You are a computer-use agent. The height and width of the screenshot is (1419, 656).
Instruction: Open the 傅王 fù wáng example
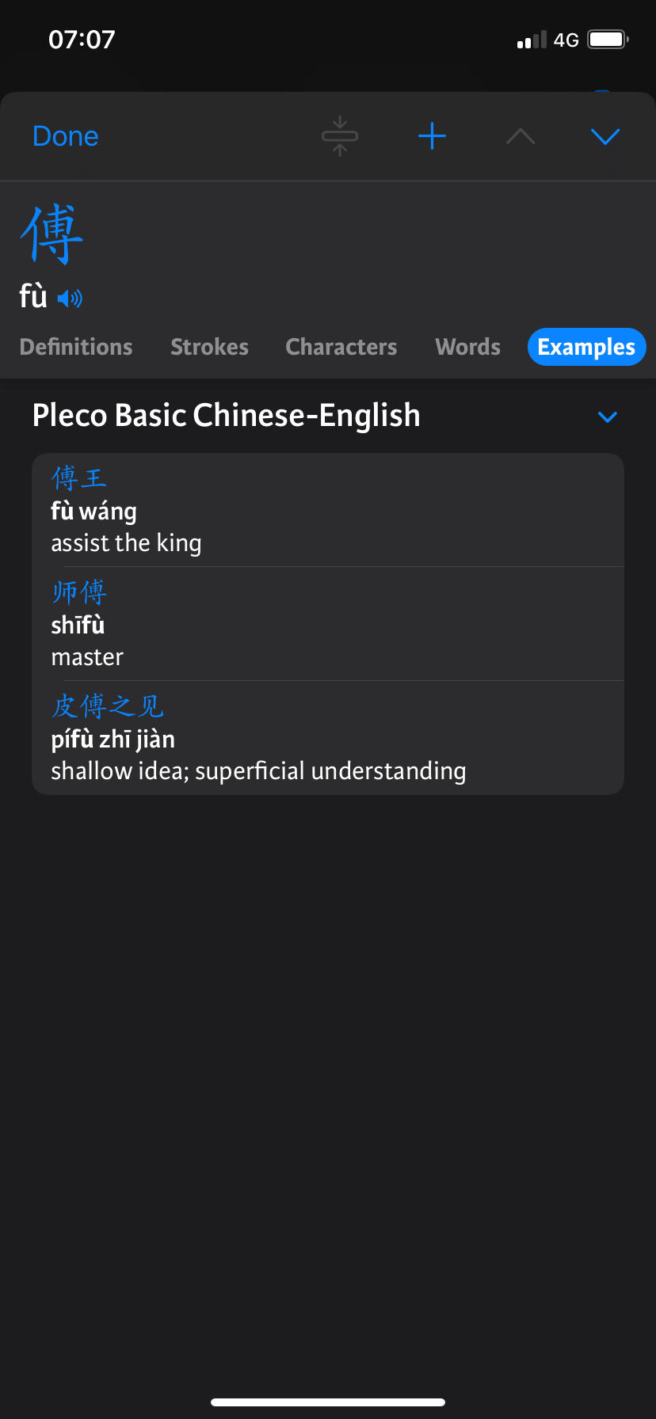tap(328, 510)
